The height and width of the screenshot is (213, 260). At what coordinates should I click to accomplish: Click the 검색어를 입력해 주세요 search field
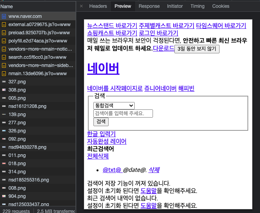(x=123, y=113)
